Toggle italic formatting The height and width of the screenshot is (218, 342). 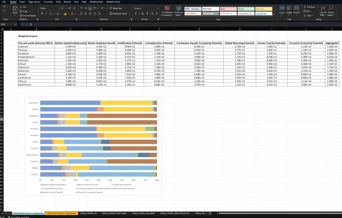(46, 13)
